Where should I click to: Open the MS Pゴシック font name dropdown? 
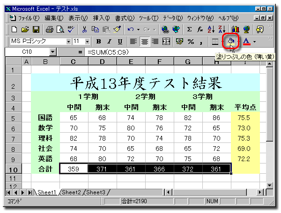68,42
